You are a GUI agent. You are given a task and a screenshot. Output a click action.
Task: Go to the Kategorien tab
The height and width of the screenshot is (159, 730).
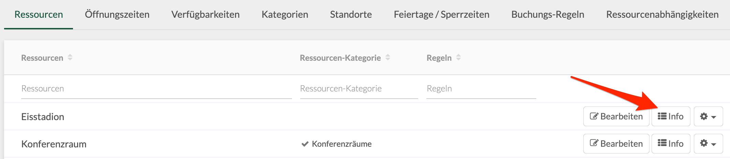point(285,14)
